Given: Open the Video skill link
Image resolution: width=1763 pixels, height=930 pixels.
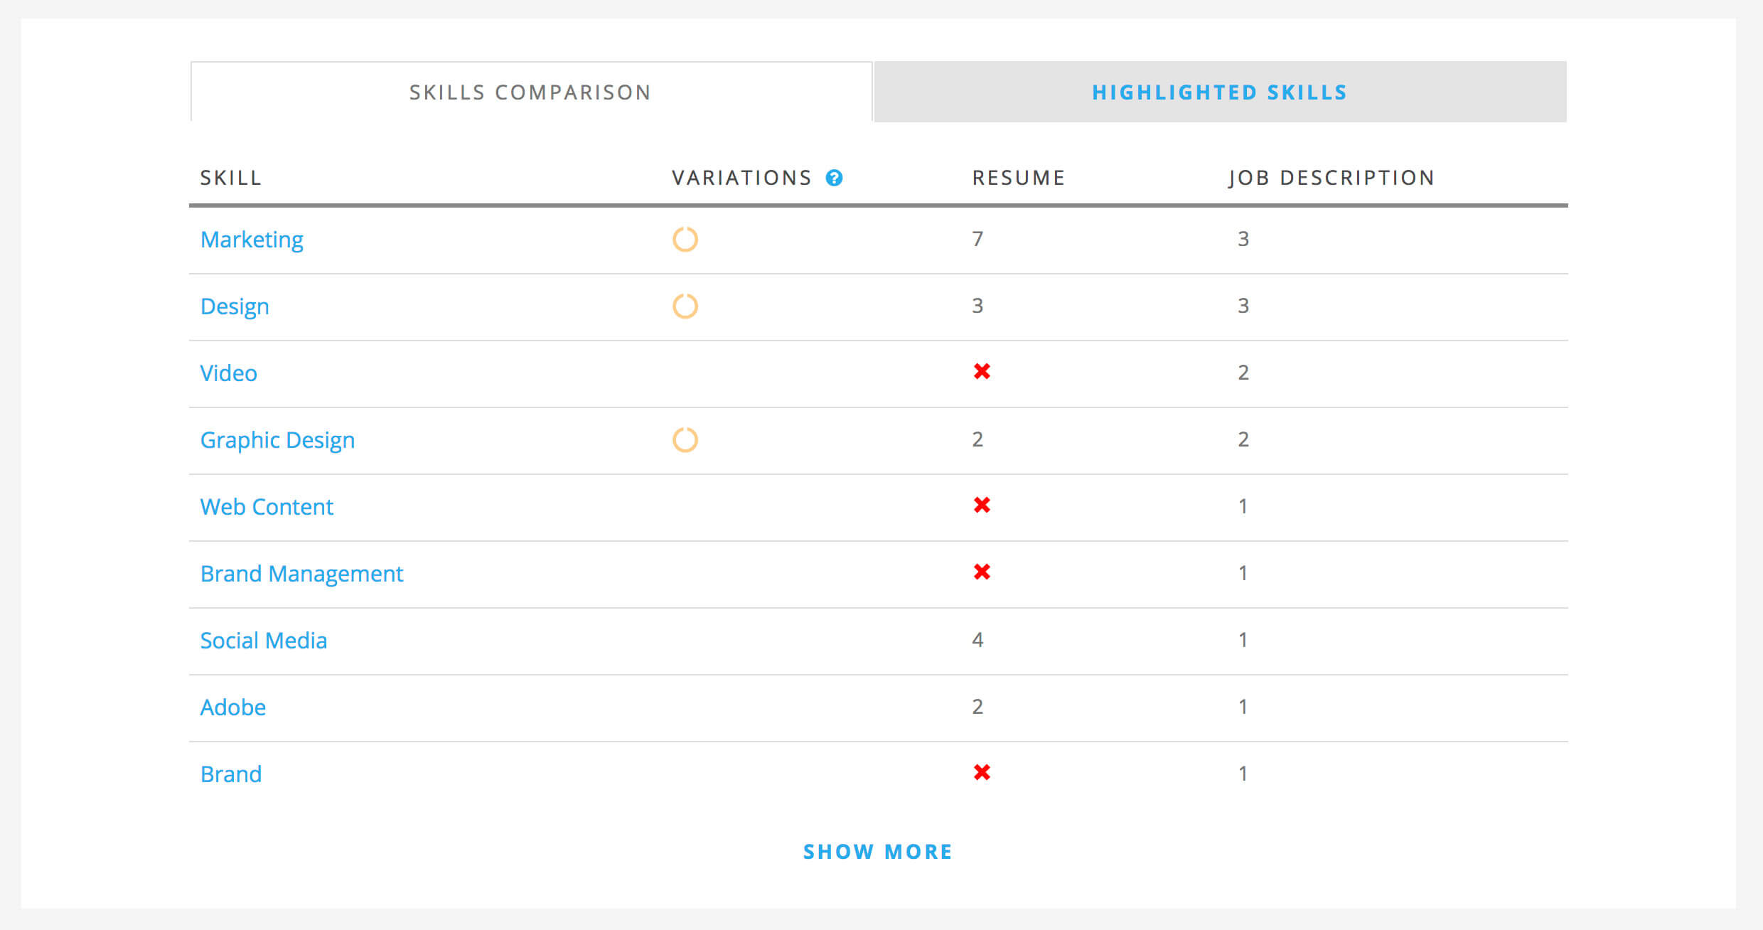Looking at the screenshot, I should 228,373.
